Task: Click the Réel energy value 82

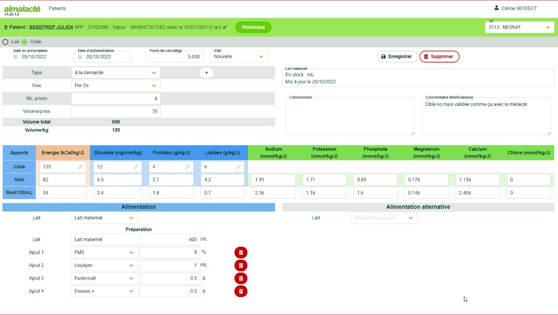Action: (x=63, y=180)
